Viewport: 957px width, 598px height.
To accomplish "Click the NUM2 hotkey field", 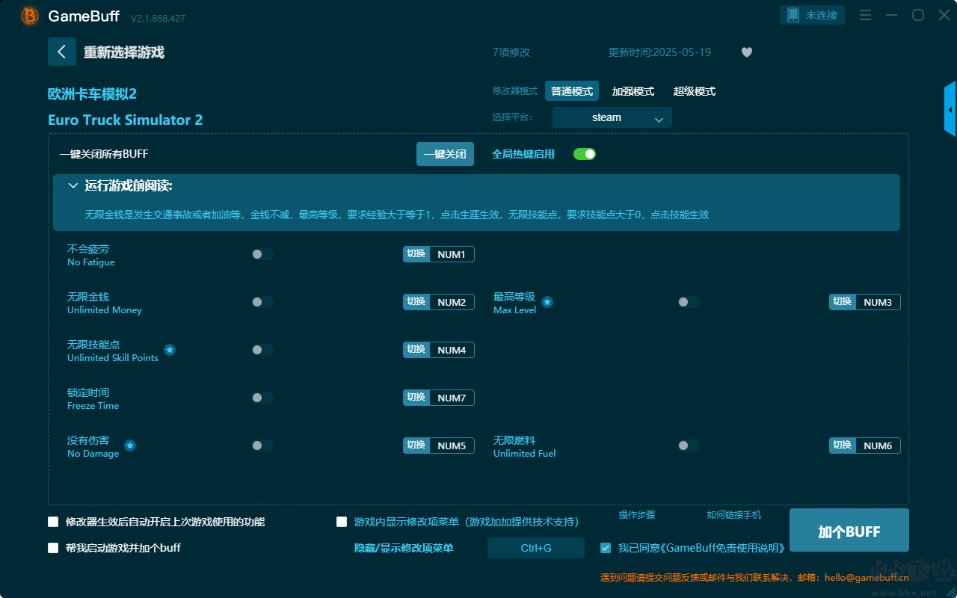I will point(452,302).
